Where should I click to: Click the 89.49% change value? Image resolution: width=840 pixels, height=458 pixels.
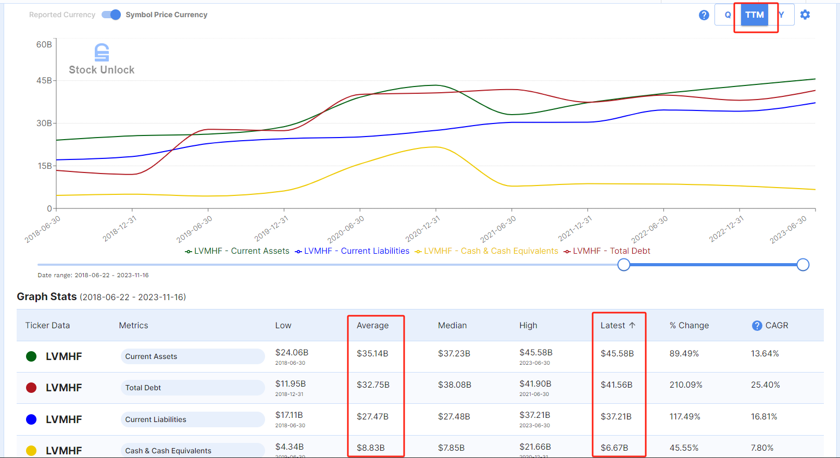point(684,353)
